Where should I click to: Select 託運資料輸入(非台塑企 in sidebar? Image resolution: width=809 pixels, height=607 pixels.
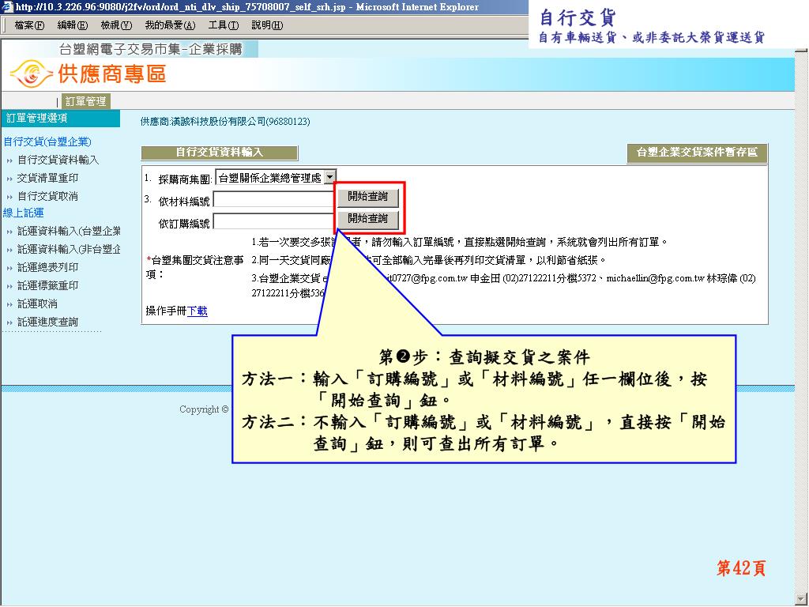69,249
